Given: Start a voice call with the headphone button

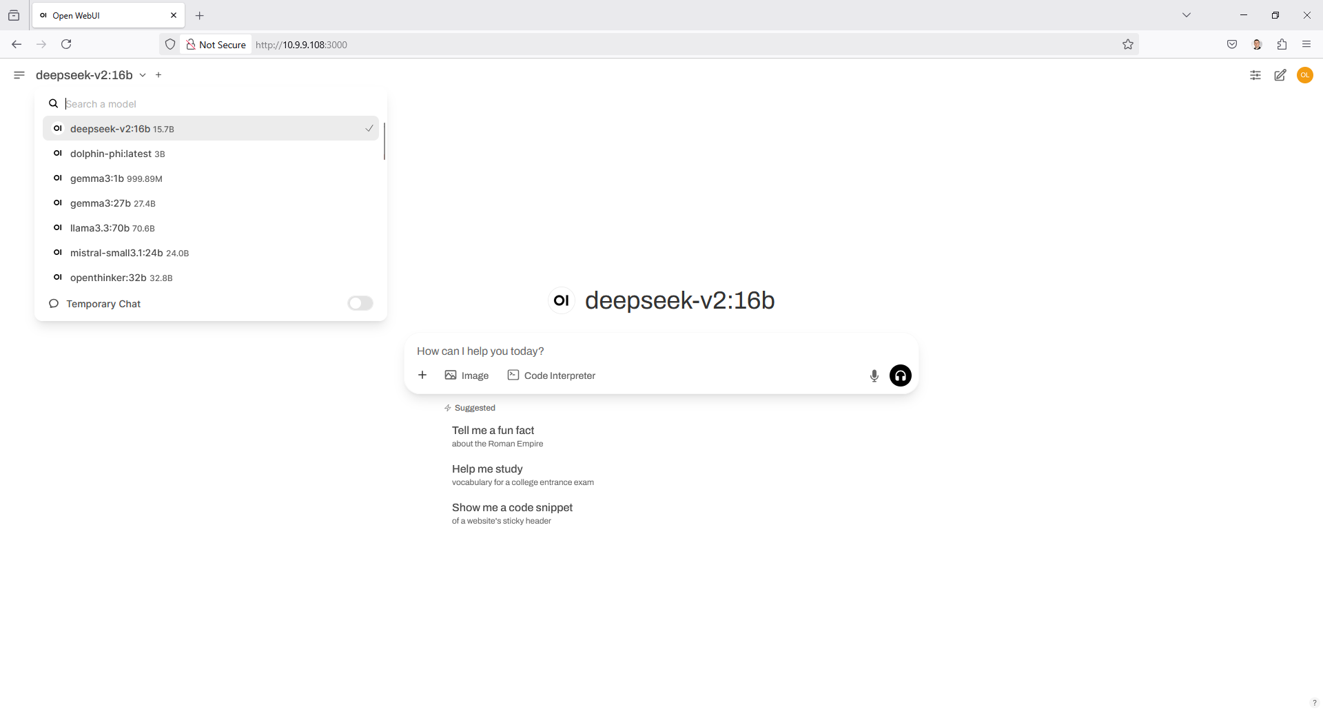Looking at the screenshot, I should [x=900, y=375].
